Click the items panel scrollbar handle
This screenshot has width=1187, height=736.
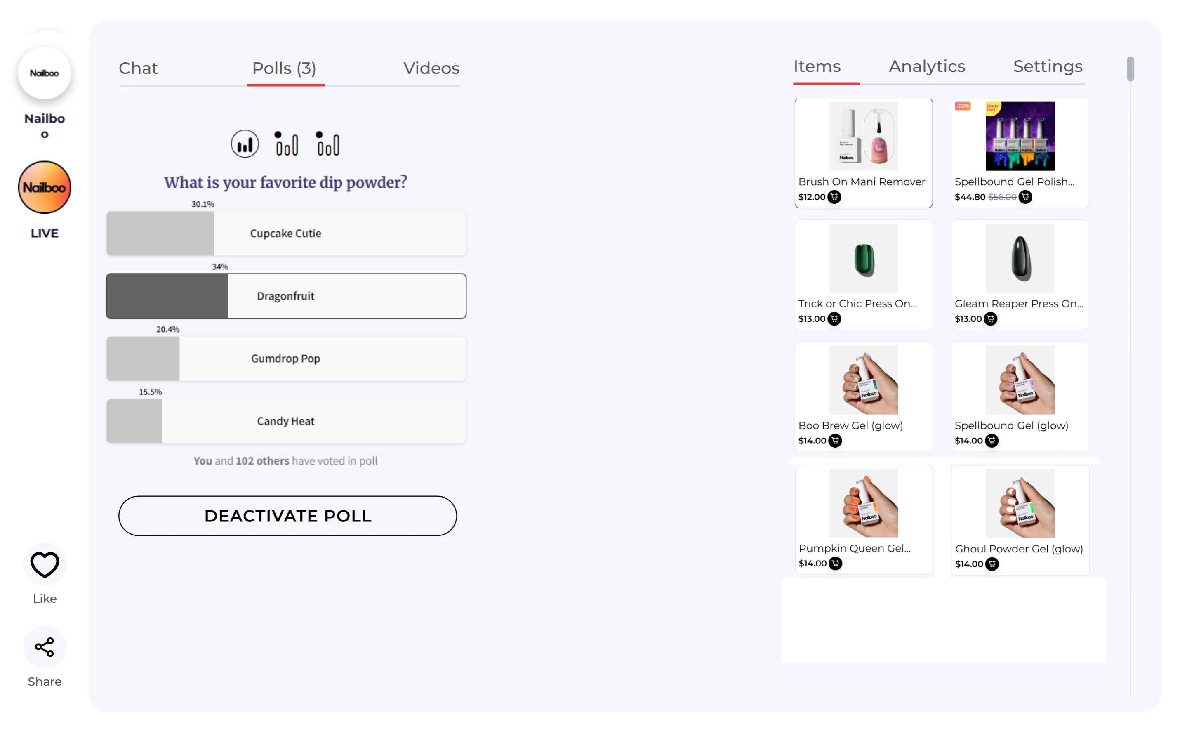coord(1130,69)
